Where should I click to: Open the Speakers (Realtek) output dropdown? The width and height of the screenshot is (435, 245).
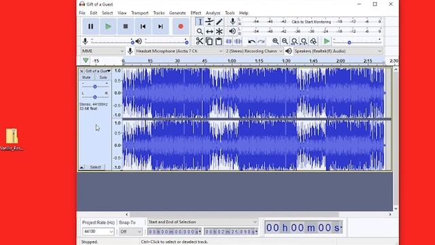point(338,51)
